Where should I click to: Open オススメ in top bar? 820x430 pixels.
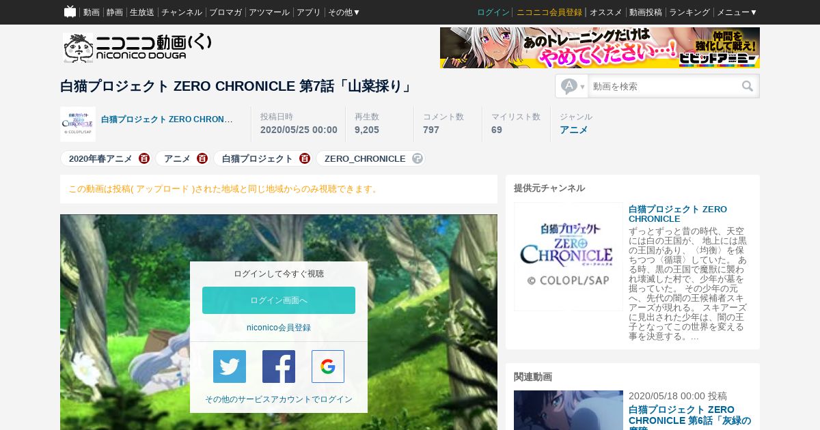pyautogui.click(x=606, y=12)
